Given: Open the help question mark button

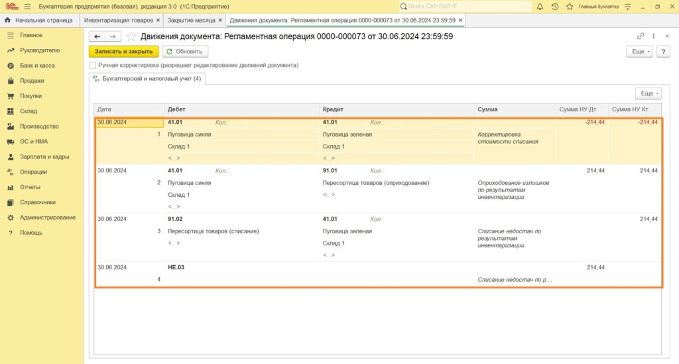Looking at the screenshot, I should tap(662, 51).
